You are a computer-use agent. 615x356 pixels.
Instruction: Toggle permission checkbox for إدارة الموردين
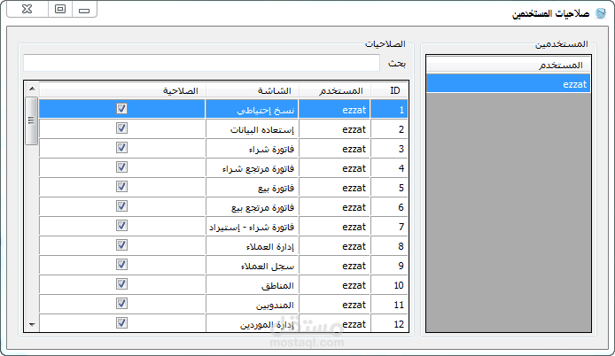click(x=121, y=323)
